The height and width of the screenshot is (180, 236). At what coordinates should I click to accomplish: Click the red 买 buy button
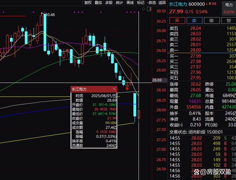pyautogui.click(x=177, y=21)
